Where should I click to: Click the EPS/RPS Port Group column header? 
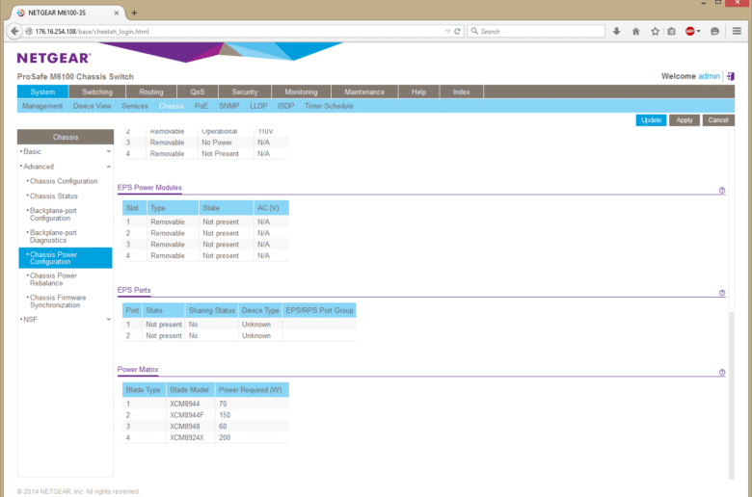[x=319, y=310]
